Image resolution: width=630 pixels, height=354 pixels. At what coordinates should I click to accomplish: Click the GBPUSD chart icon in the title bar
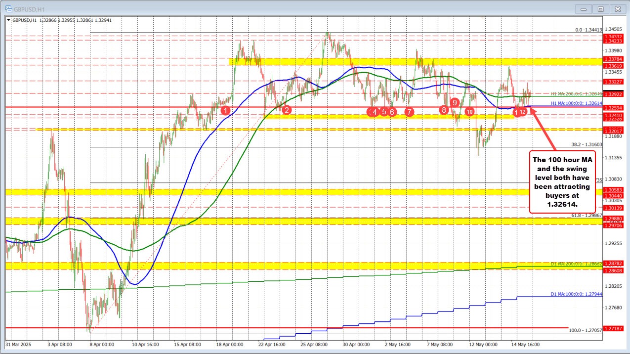(x=9, y=8)
